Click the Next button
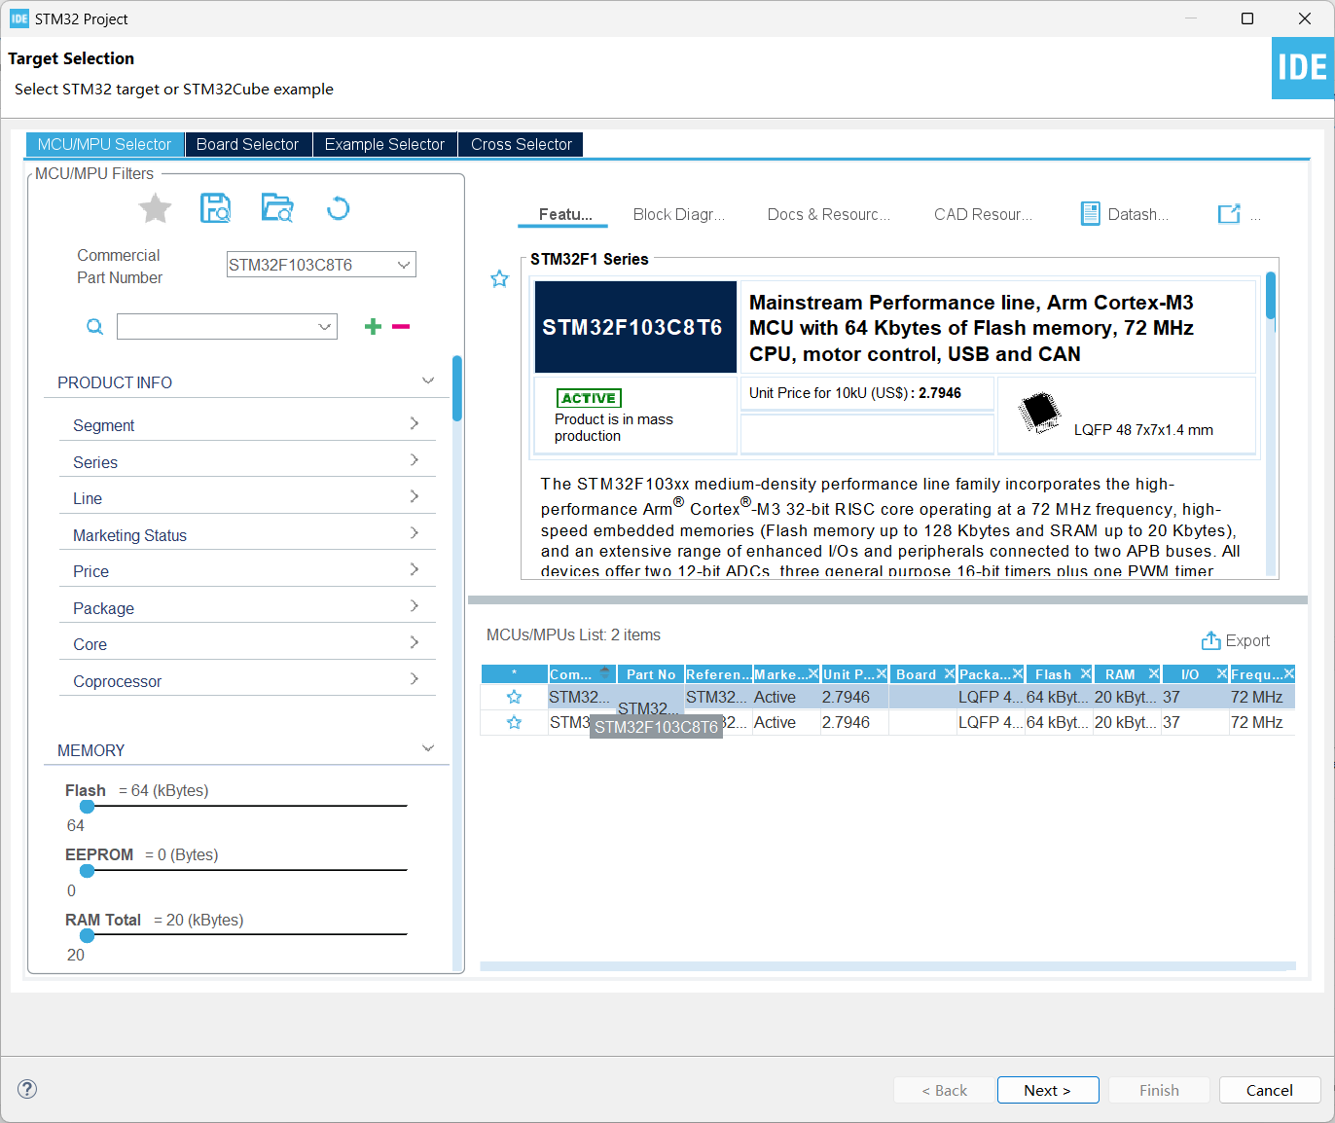Viewport: 1335px width, 1123px height. [1048, 1090]
